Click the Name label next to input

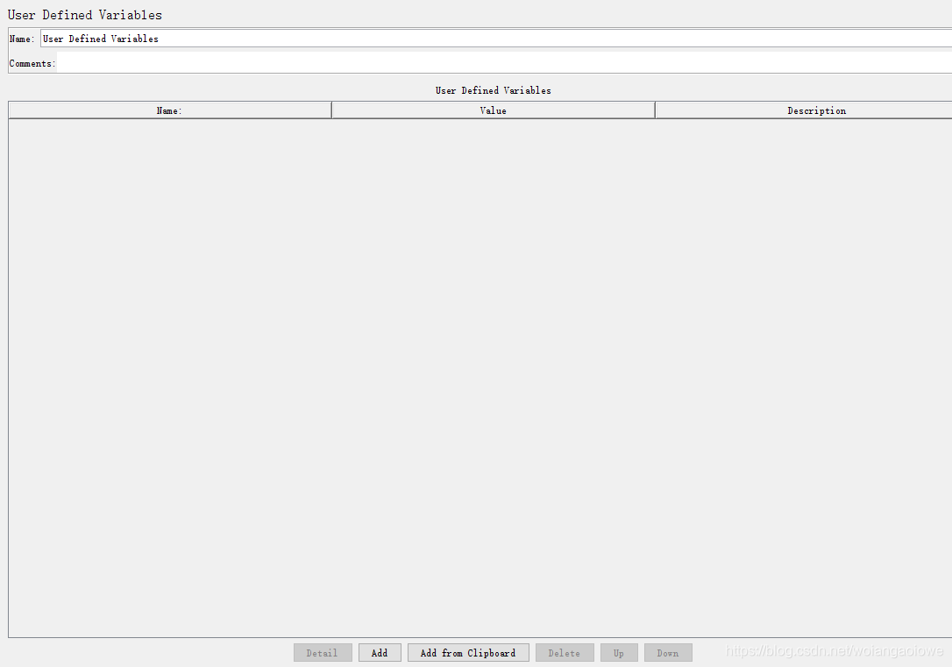click(x=20, y=39)
